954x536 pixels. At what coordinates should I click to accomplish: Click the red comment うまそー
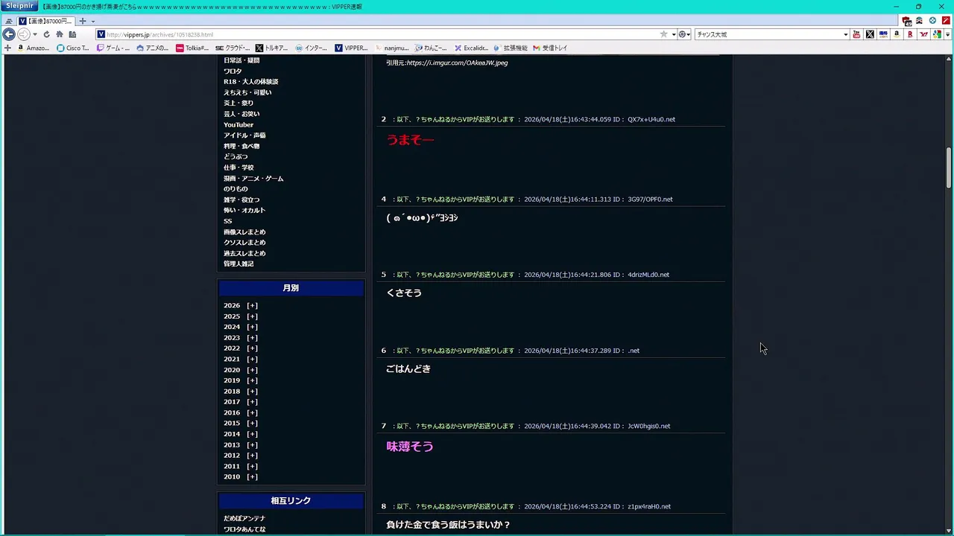(410, 140)
